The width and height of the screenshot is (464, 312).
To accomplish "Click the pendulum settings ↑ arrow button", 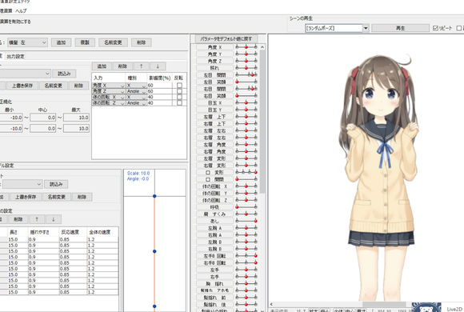I will [x=37, y=219].
